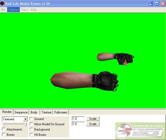Image resolution: width=166 pixels, height=140 pixels.
Task: Minimize the Model Viewer window
Action: pos(151,4)
